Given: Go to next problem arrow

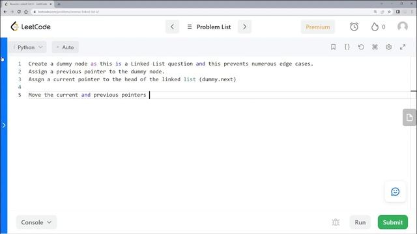Looking at the screenshot, I should [245, 27].
